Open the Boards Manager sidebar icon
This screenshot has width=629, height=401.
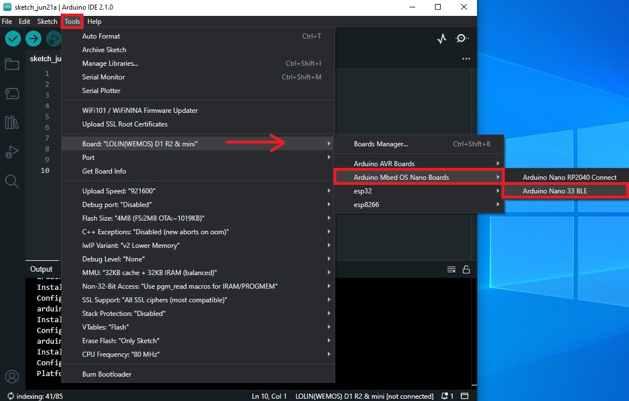(12, 94)
